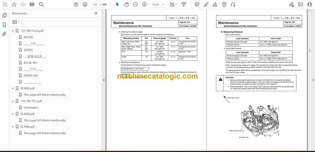
Task: Open the 135 SM TOC.pdf bookmark
Action: [31, 101]
